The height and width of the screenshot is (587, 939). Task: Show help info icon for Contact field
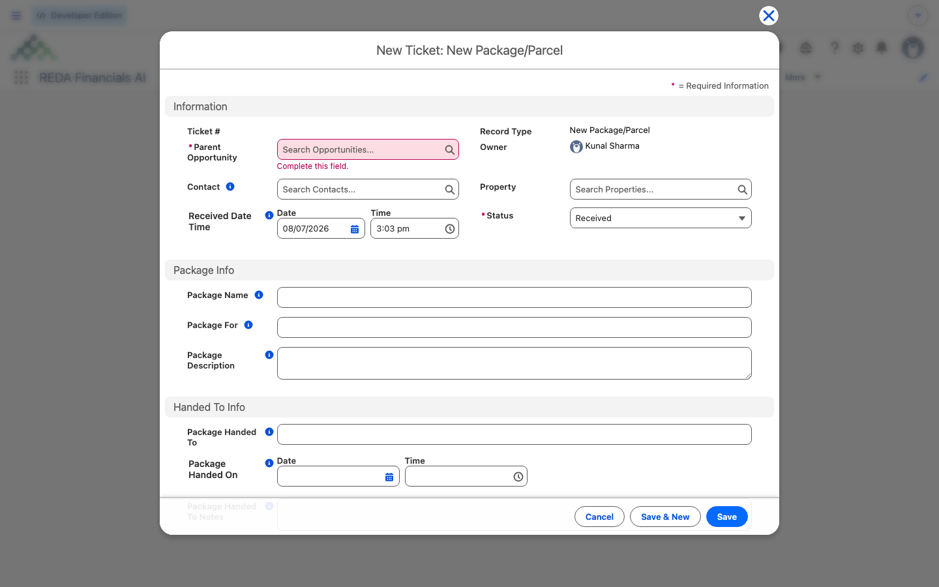point(230,187)
